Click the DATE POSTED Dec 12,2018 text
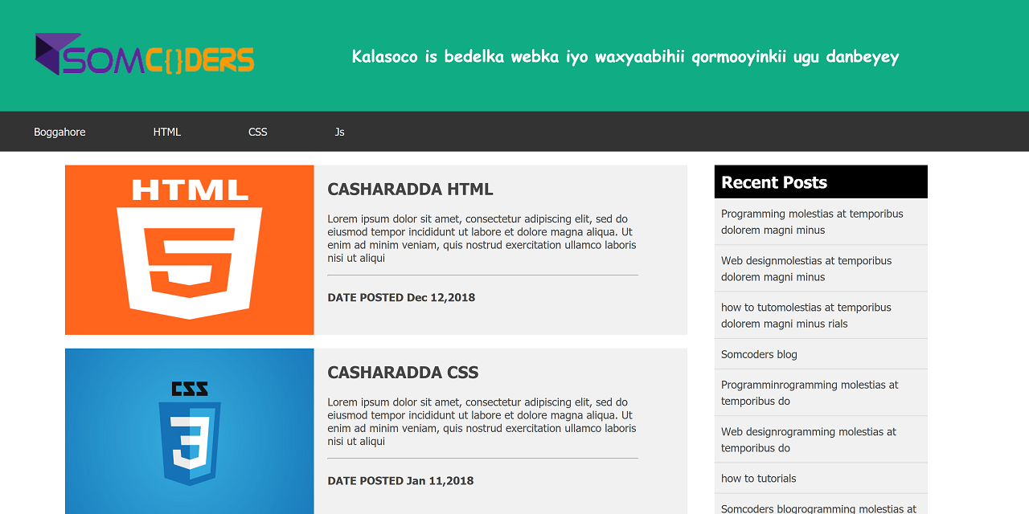 401,297
